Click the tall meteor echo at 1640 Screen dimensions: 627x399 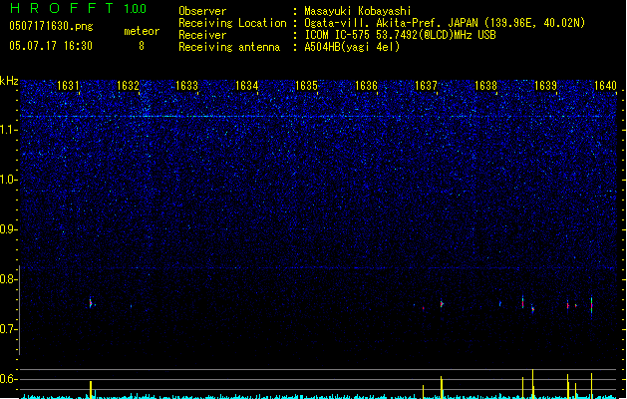tap(592, 305)
